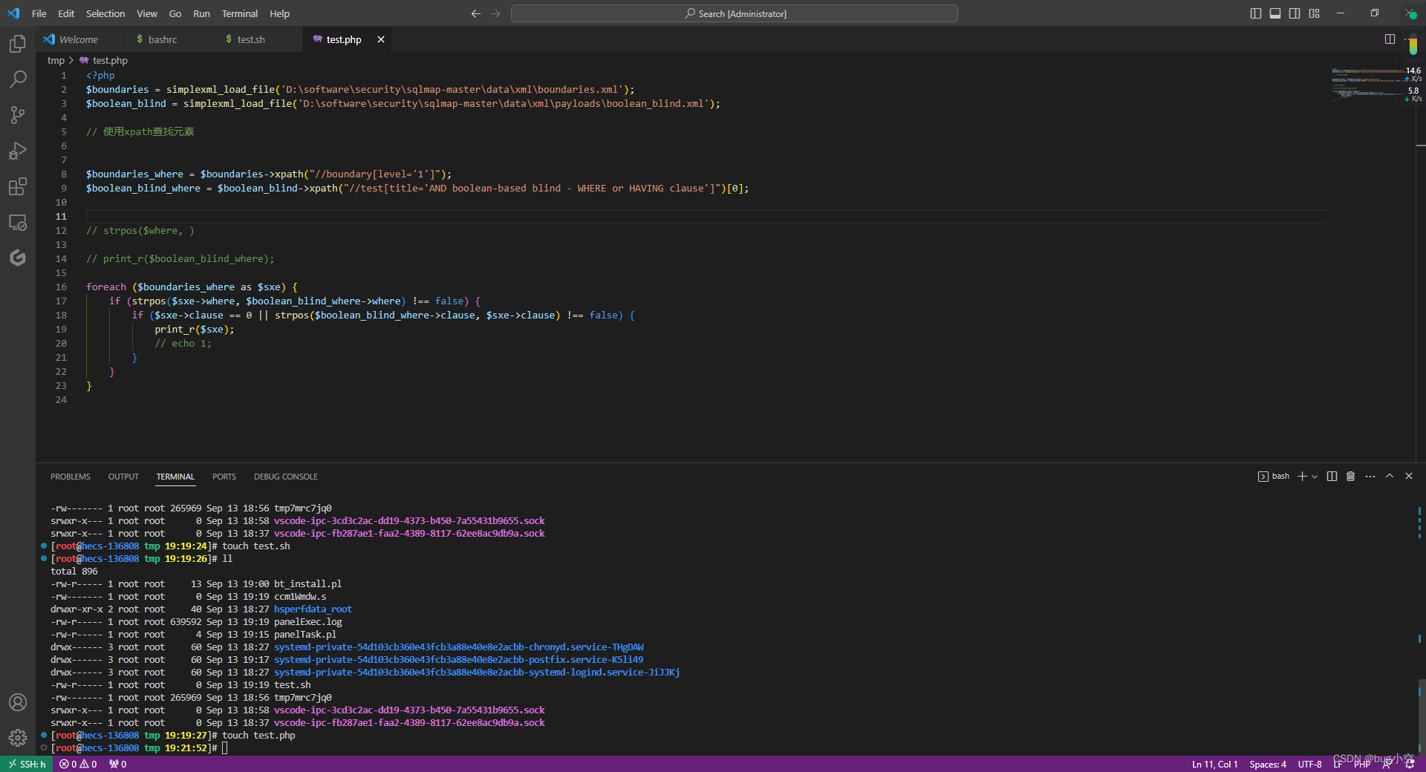Screen dimensions: 1426x772
Task: Create a new terminal with plus icon
Action: [1302, 477]
